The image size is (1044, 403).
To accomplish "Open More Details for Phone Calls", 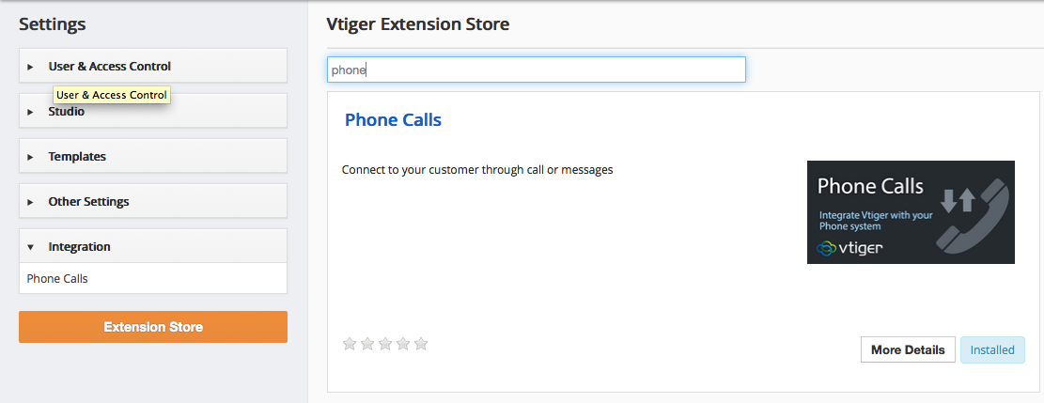I will [x=908, y=349].
